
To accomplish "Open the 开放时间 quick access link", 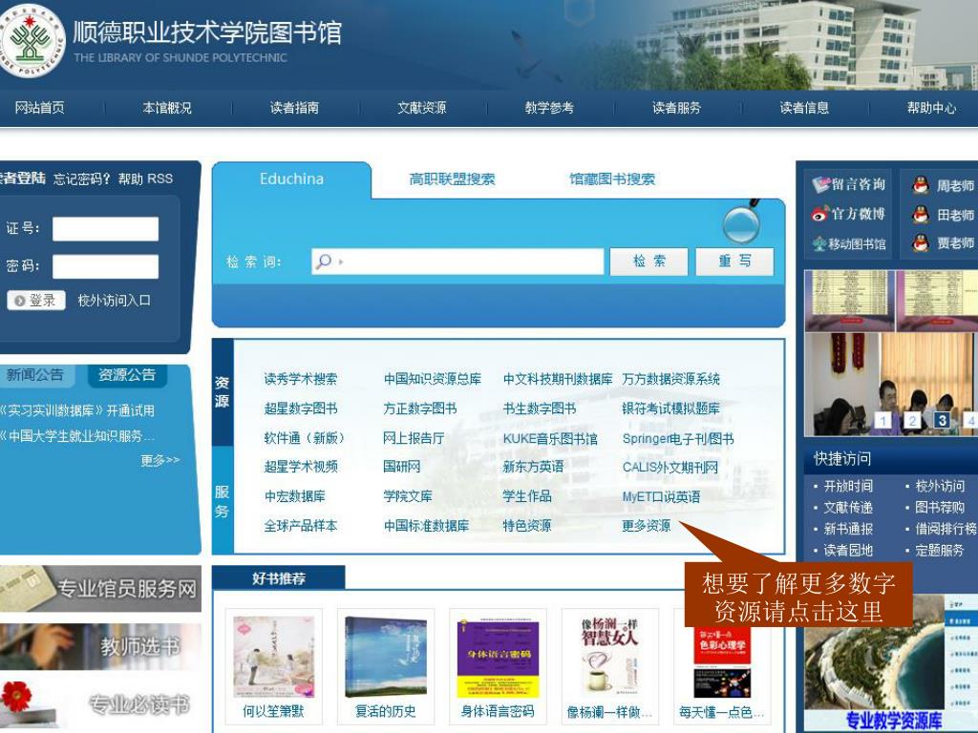I will pyautogui.click(x=848, y=486).
